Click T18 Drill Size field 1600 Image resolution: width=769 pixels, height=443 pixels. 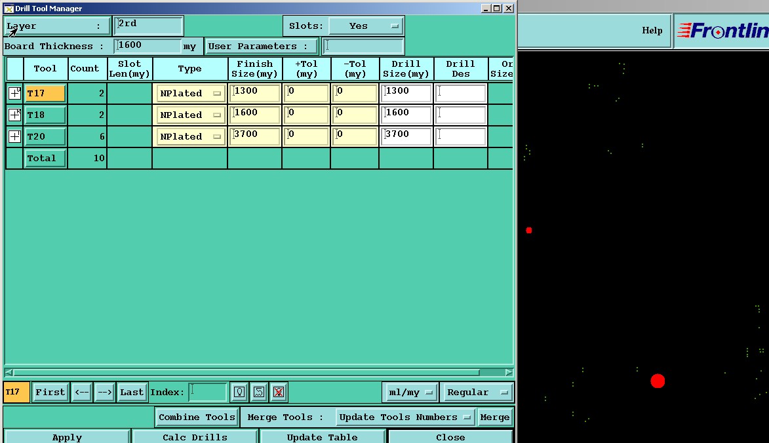(x=406, y=115)
